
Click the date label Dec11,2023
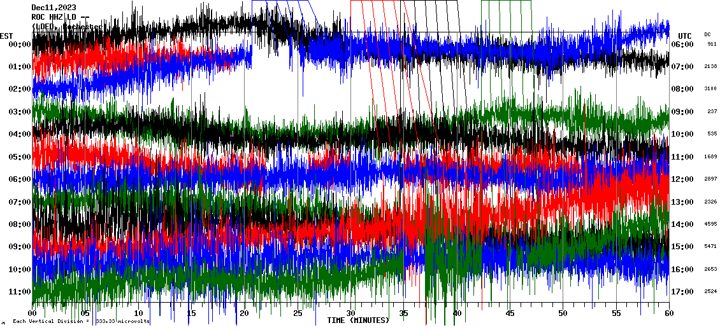(x=54, y=8)
